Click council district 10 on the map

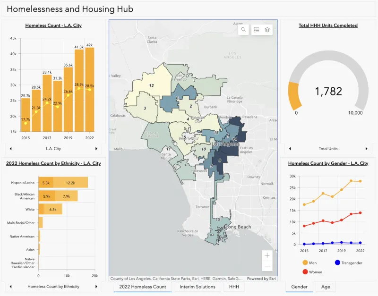[x=204, y=149]
